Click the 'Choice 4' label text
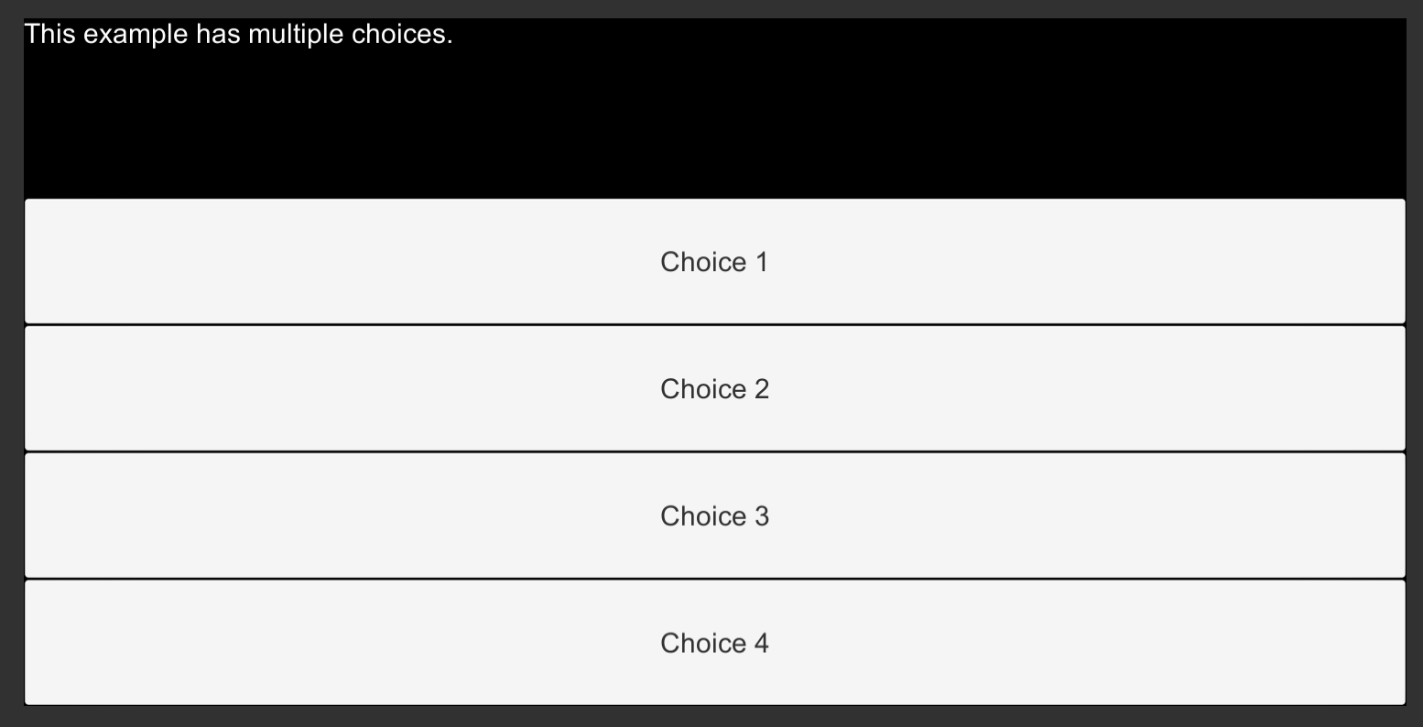1423x727 pixels. 714,643
